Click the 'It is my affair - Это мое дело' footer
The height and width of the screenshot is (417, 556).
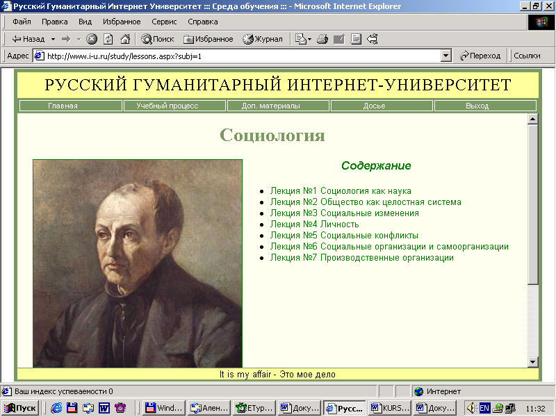(x=277, y=374)
